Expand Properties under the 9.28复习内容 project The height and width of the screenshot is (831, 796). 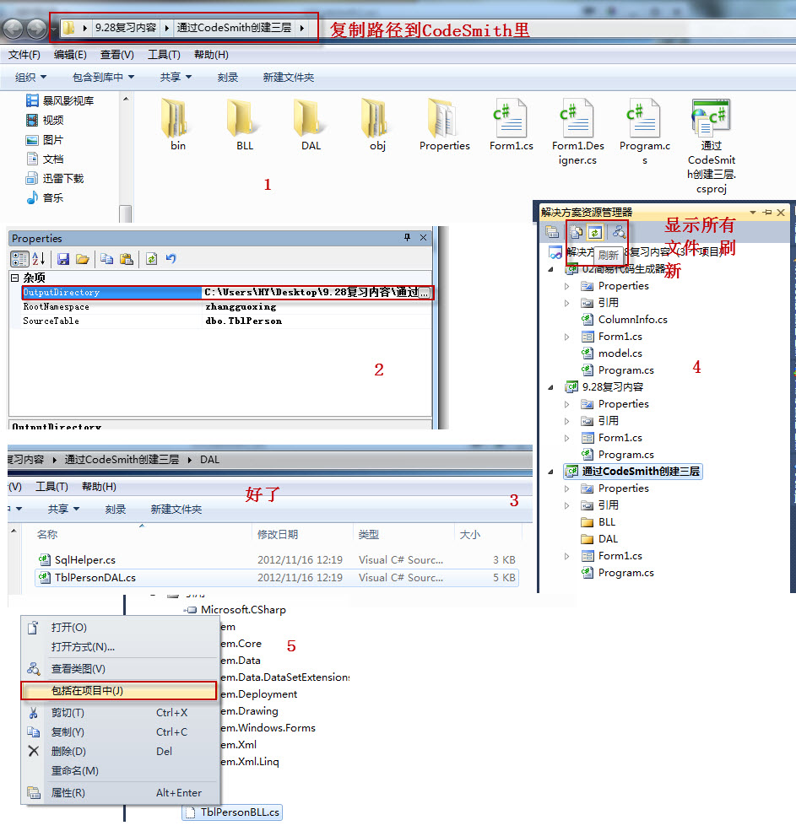pyautogui.click(x=567, y=404)
